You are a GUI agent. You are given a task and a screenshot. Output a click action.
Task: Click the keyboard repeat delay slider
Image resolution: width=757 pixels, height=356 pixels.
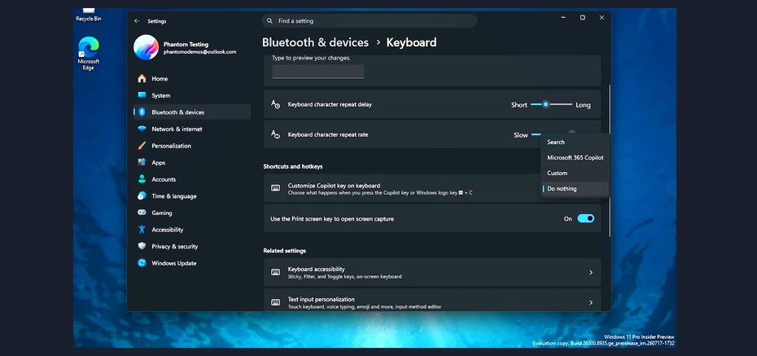click(x=551, y=104)
